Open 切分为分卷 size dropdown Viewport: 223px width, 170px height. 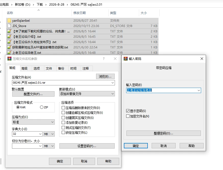pos(40,146)
